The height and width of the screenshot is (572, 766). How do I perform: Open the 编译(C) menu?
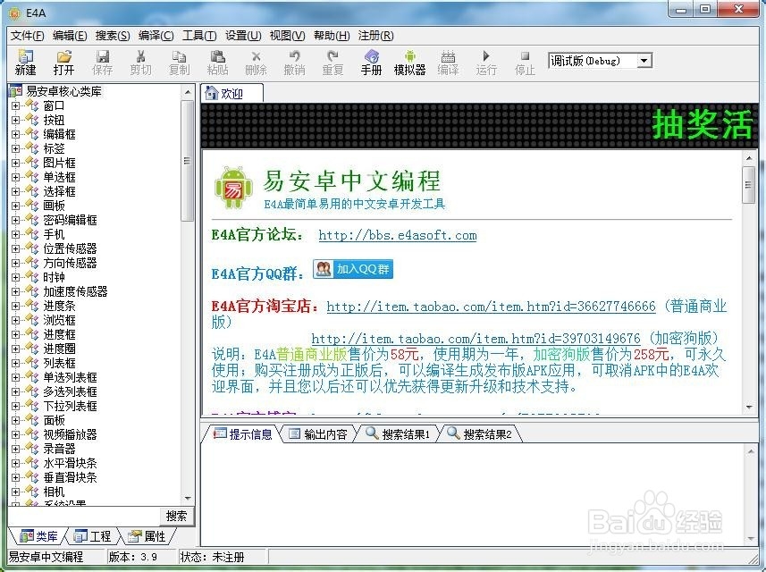tap(156, 36)
